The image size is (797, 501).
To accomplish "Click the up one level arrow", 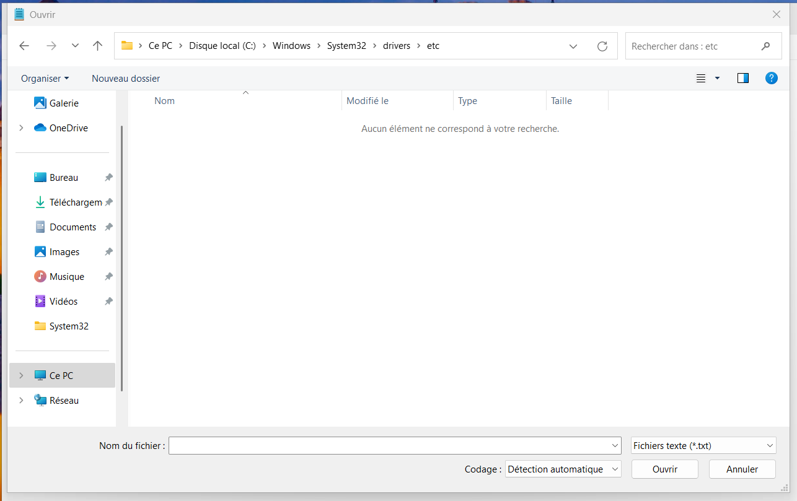I will [97, 46].
